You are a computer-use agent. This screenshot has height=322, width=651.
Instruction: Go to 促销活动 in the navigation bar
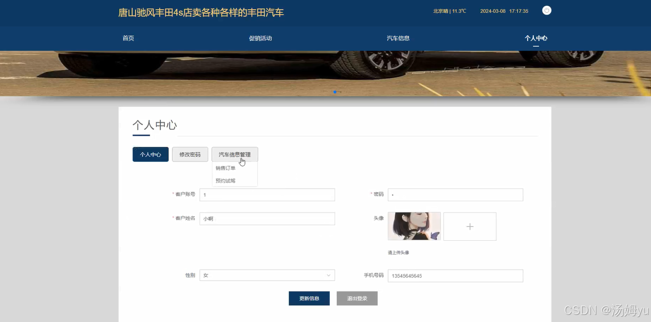tap(260, 38)
